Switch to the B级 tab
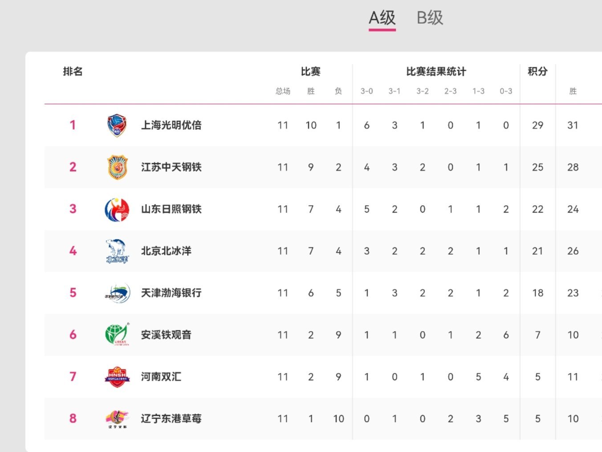602x452 pixels. (430, 18)
